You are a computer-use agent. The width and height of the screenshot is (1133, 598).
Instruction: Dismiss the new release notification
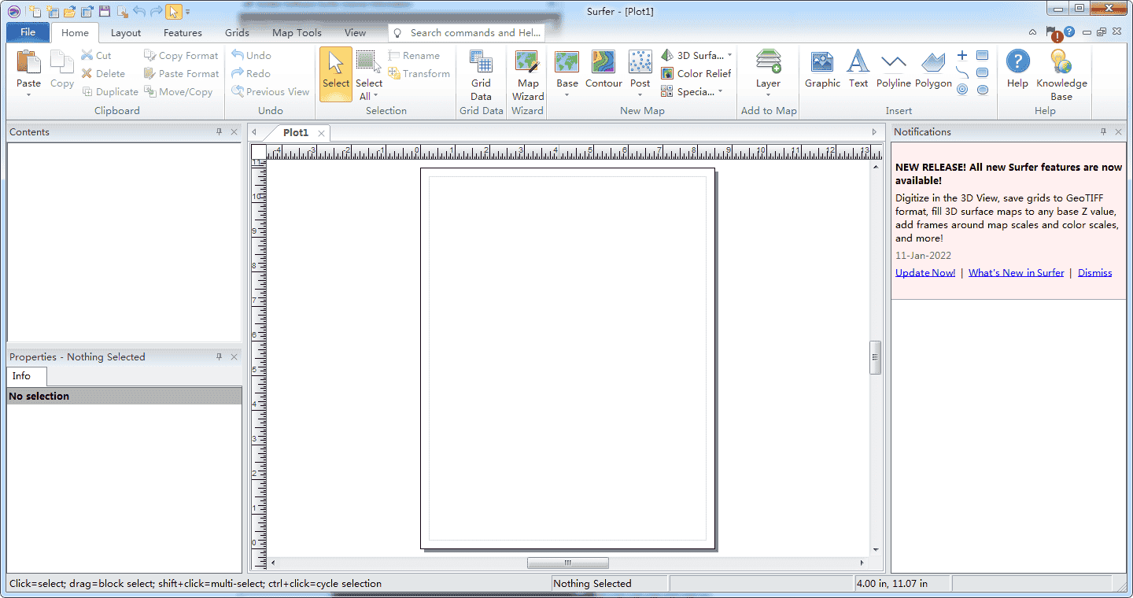coord(1094,273)
